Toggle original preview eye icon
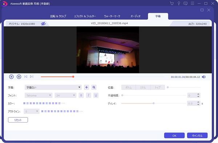Viewport: 218px width, 143px height. (x=43, y=24)
